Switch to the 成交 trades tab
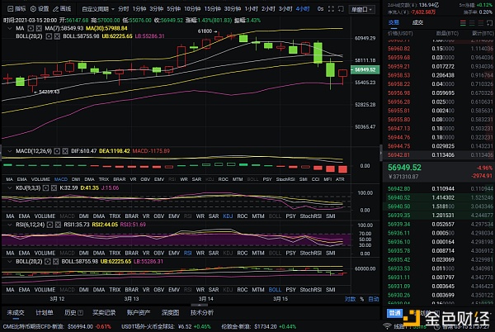Image resolution: width=495 pixels, height=332 pixels. point(417,23)
